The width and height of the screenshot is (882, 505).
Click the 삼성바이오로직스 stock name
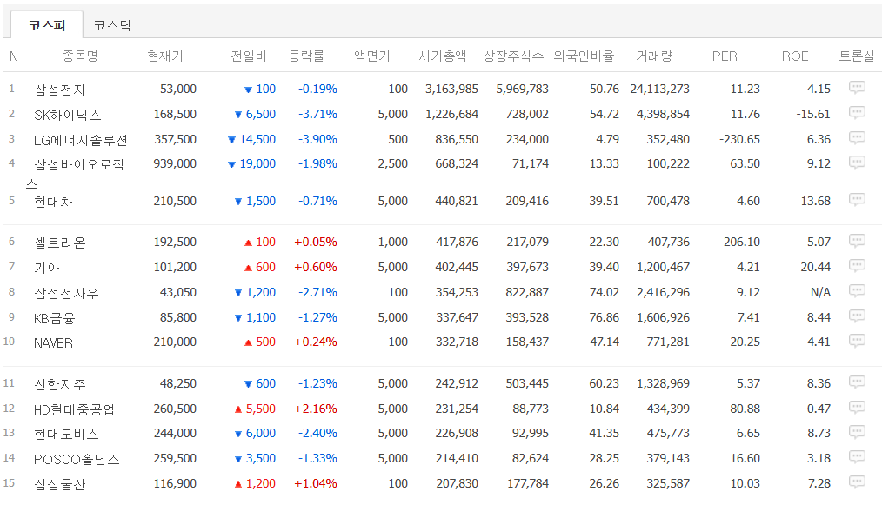[x=77, y=163]
